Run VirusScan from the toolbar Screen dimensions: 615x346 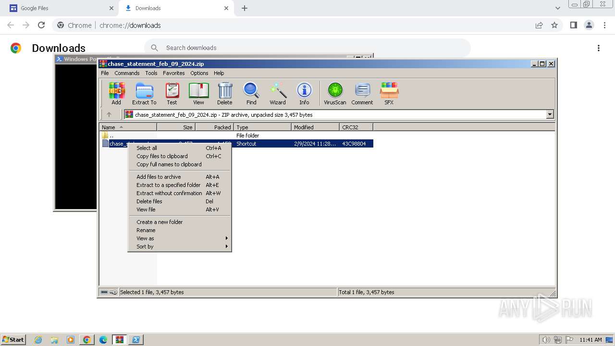335,93
